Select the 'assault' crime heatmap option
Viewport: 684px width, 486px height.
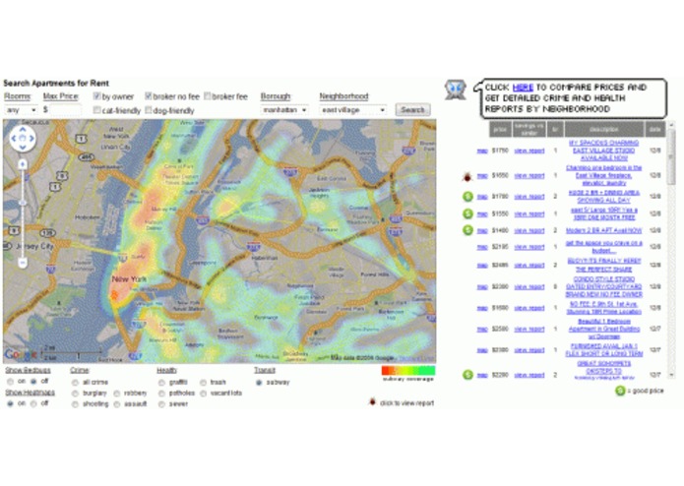[117, 404]
